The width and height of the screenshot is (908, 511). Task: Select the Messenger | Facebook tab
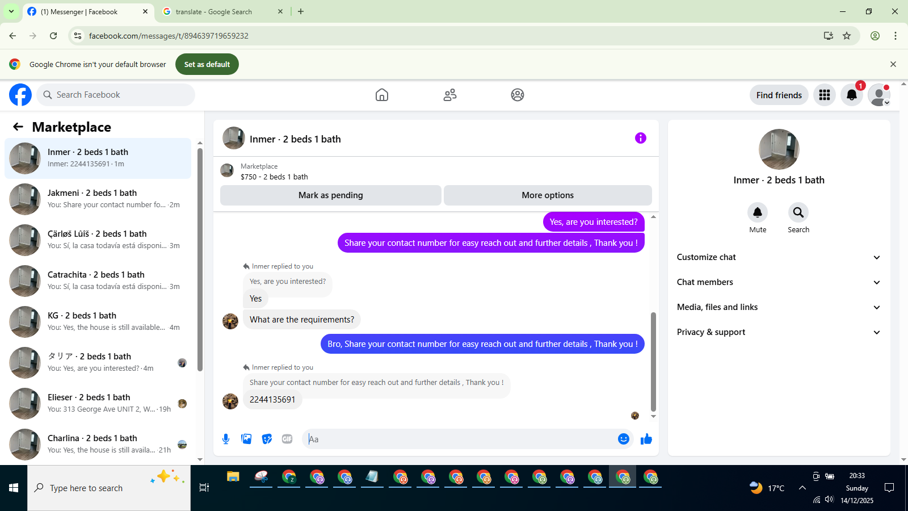[x=88, y=11]
